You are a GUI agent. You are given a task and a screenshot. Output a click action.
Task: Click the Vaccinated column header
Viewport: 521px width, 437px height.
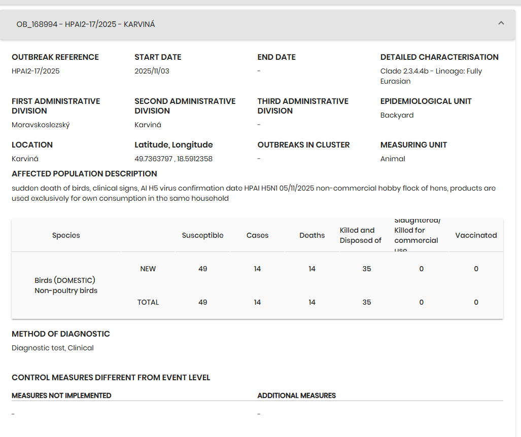(476, 235)
